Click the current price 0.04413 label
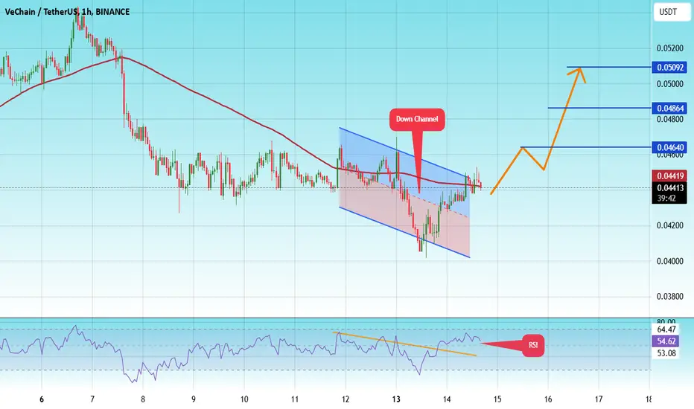694x409 pixels. pyautogui.click(x=669, y=188)
